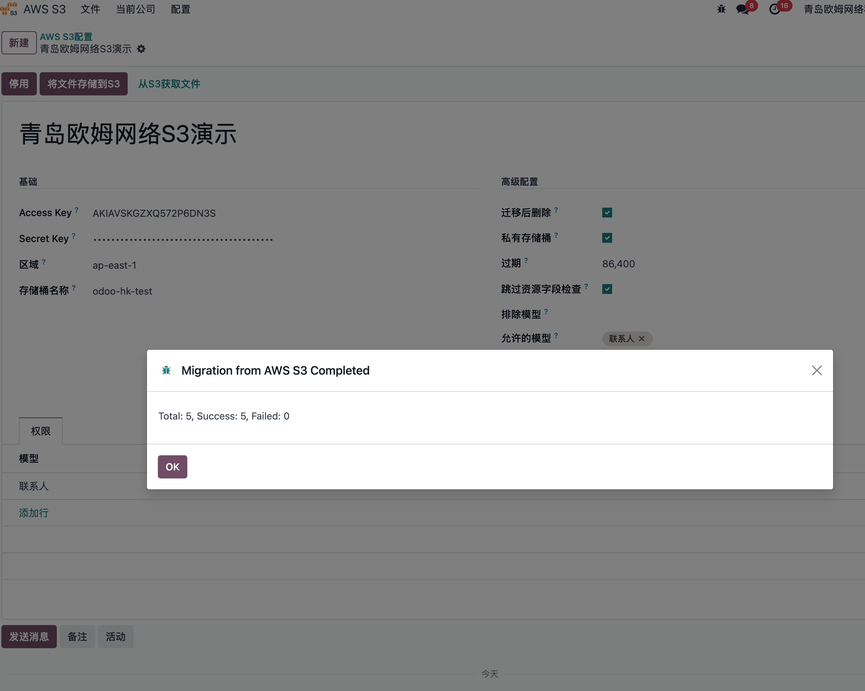Click the 过期 field showing 86,400
The image size is (865, 691).
coord(733,264)
